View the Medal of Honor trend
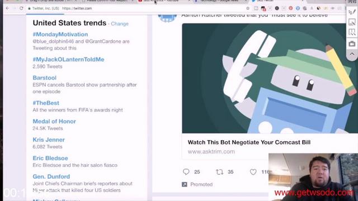The width and height of the screenshot is (358, 201). [x=54, y=122]
